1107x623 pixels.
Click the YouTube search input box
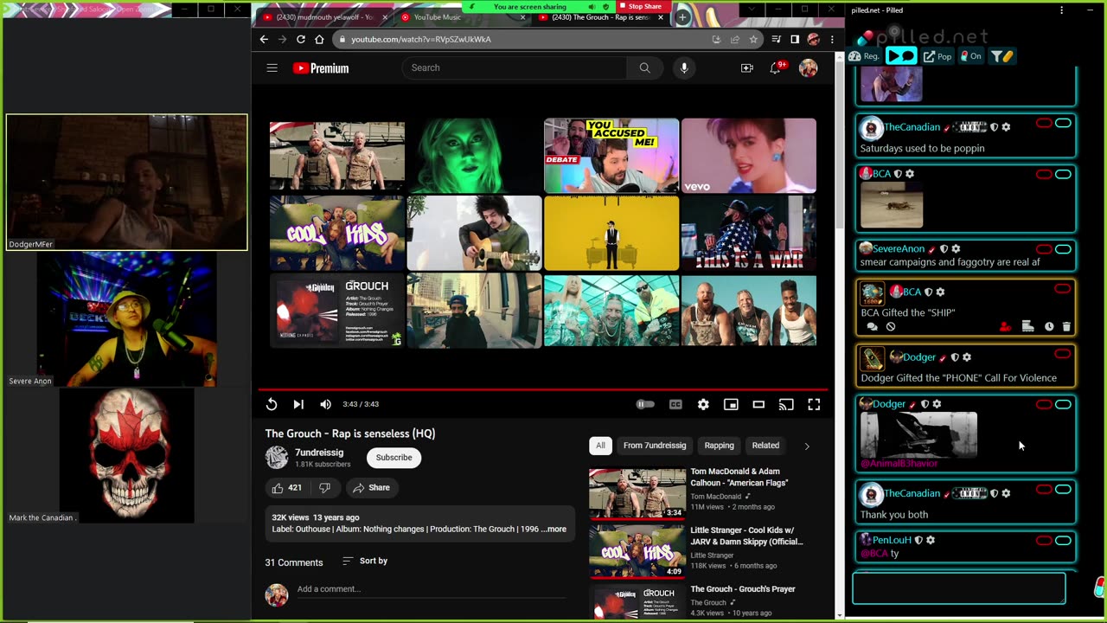pyautogui.click(x=515, y=67)
